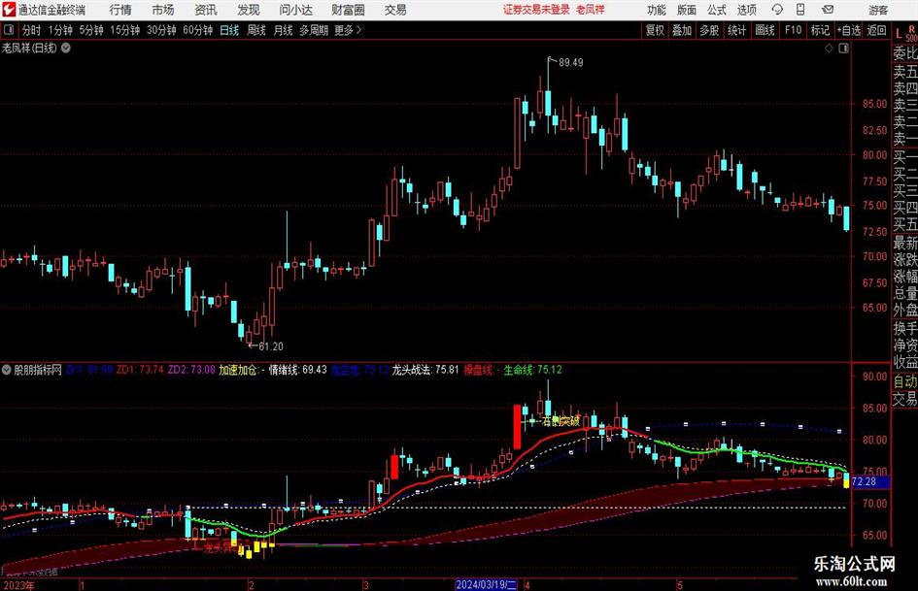Click the diamond icon above the price axis
Viewport: 918px width, 591px height.
pyautogui.click(x=829, y=48)
